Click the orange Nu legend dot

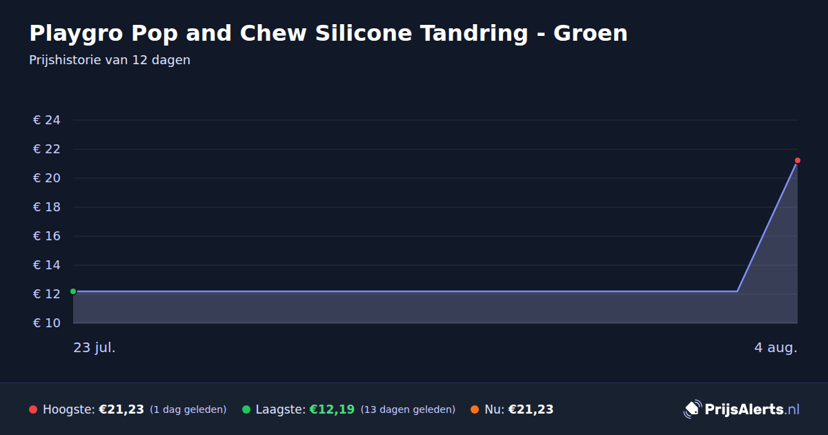(x=475, y=409)
